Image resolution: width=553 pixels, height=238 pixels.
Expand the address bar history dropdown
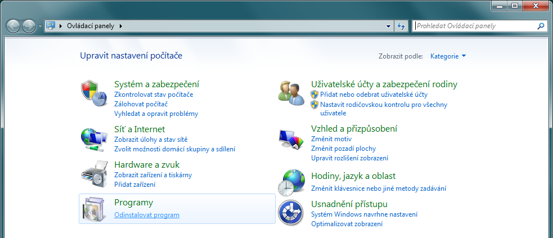point(388,26)
